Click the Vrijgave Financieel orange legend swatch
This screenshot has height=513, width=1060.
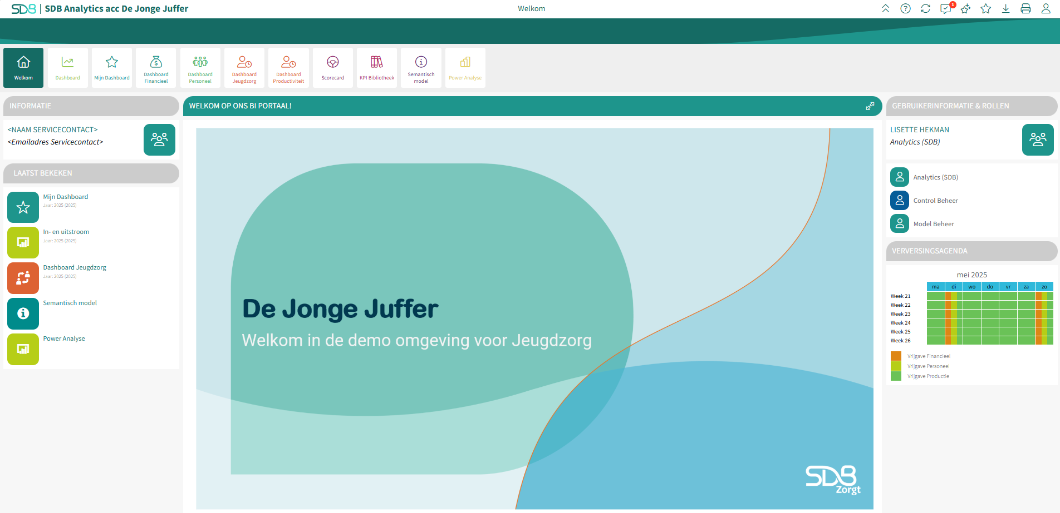click(896, 356)
